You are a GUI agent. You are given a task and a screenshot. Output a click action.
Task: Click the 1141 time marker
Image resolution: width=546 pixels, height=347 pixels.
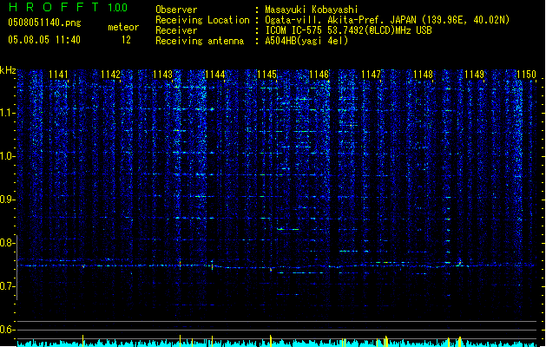(x=58, y=75)
